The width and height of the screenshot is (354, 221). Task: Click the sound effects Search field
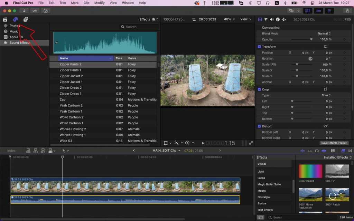point(139,27)
